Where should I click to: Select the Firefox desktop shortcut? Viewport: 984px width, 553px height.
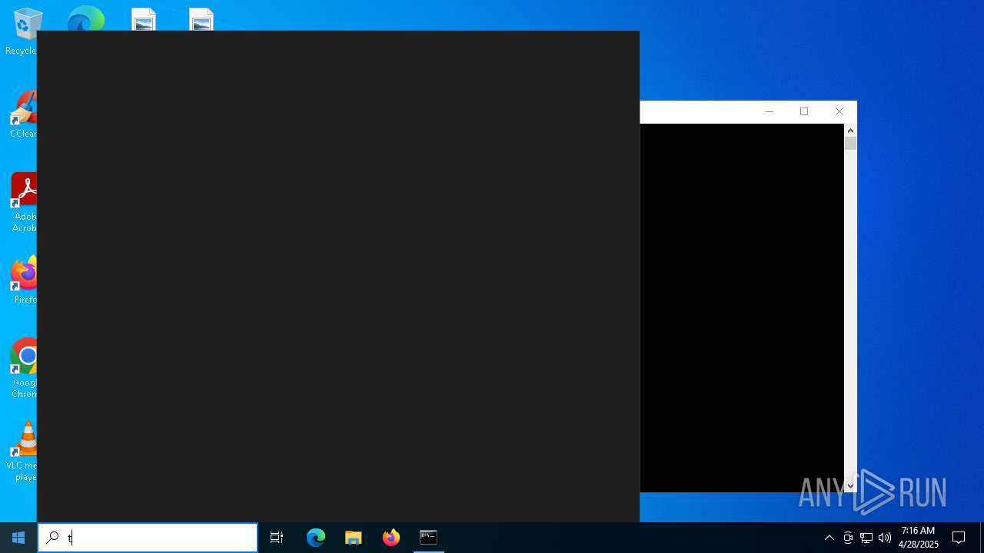[x=25, y=280]
